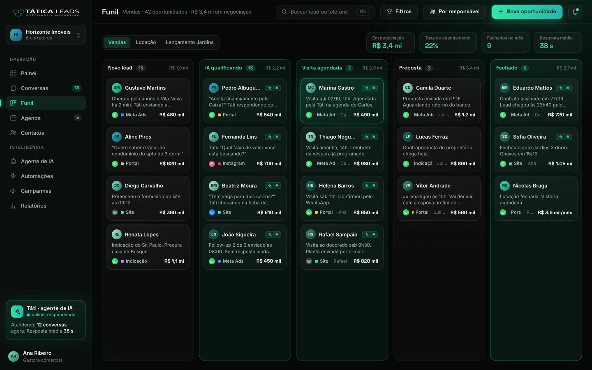Click the Contatos people icon

[x=14, y=133]
